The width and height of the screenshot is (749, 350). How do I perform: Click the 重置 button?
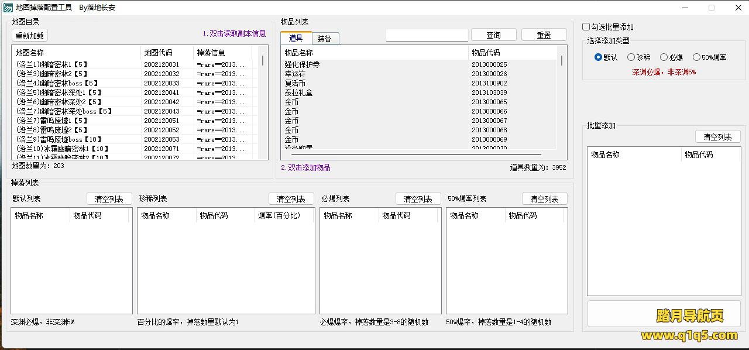544,35
